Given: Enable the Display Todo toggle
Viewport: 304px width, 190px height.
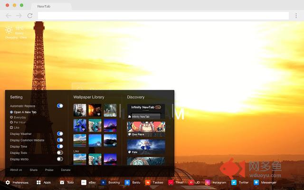Looking at the screenshot, I should pyautogui.click(x=60, y=153).
